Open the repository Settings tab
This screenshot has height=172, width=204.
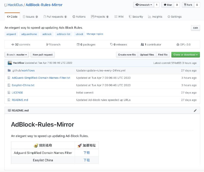click(x=175, y=17)
